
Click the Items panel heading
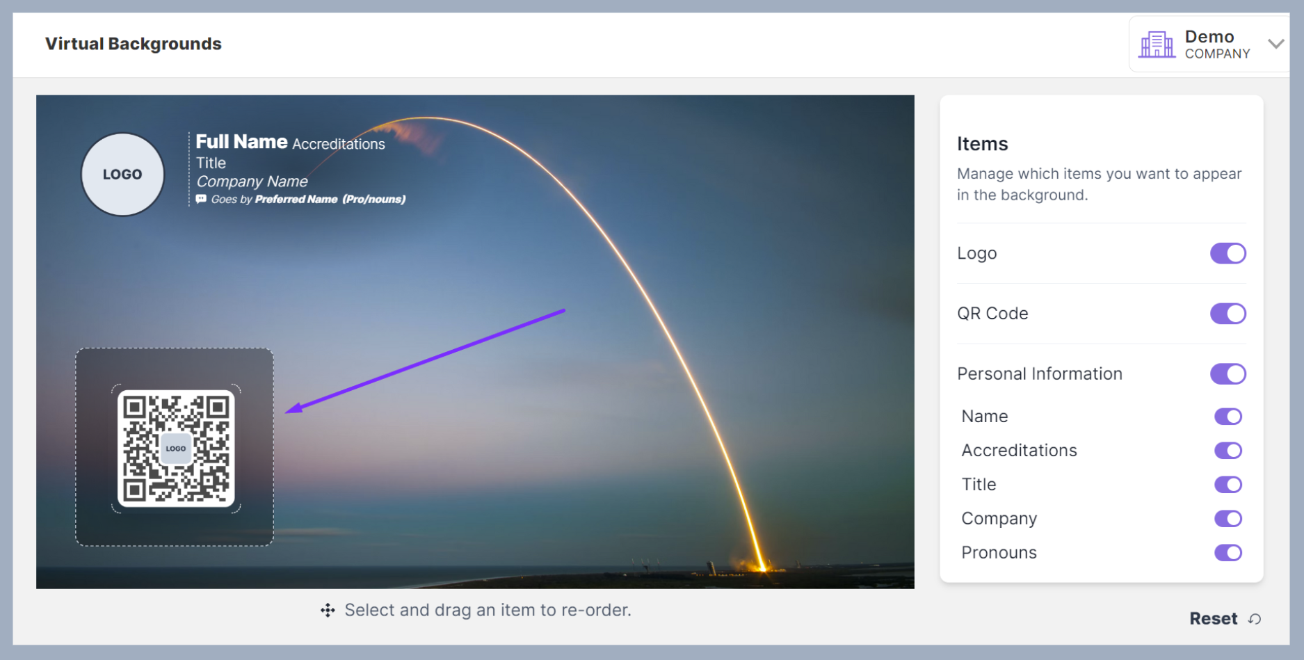pos(982,144)
